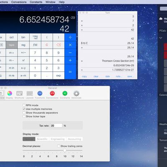Click 'Thomson Cross Section (m²)' tape entry
167x167 pixels.
point(118,61)
